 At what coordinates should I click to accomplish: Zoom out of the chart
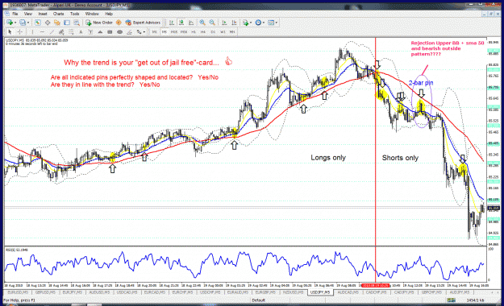point(212,23)
